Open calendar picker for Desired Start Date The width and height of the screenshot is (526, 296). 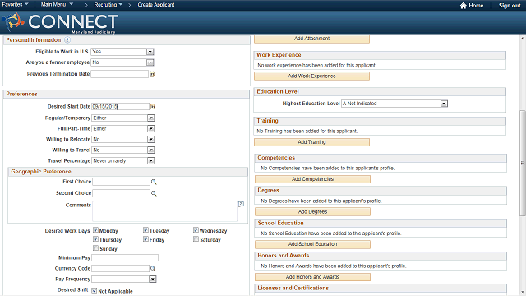(x=153, y=107)
